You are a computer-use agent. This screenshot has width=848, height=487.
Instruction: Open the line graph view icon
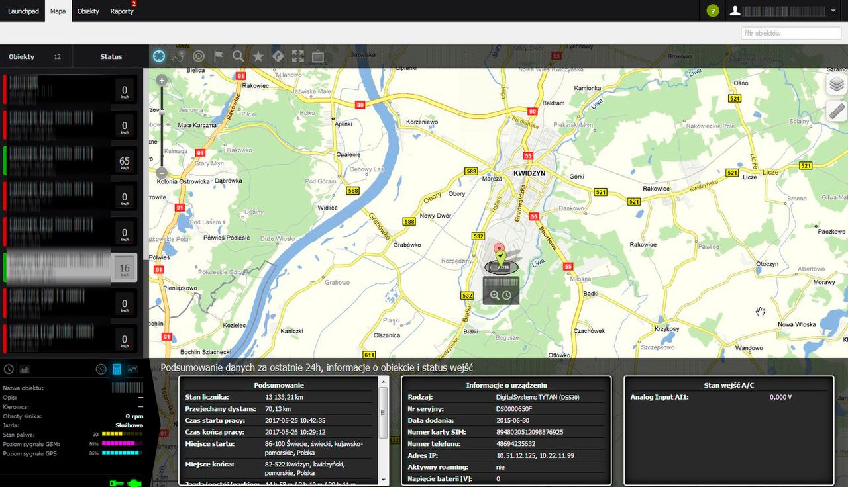[x=132, y=369]
